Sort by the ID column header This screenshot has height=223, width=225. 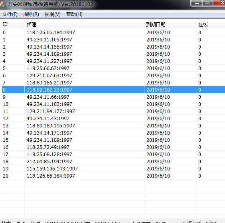coord(12,24)
